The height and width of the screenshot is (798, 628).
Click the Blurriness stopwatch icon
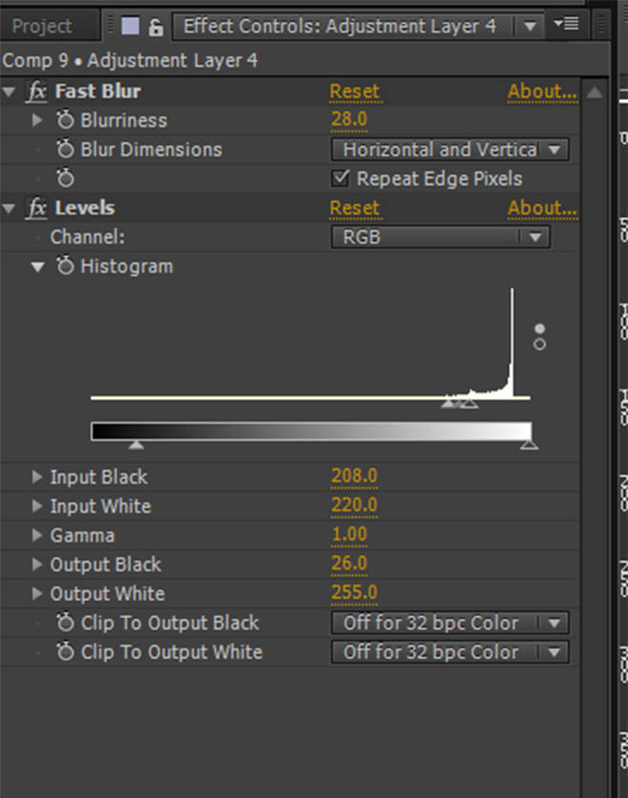click(x=65, y=121)
